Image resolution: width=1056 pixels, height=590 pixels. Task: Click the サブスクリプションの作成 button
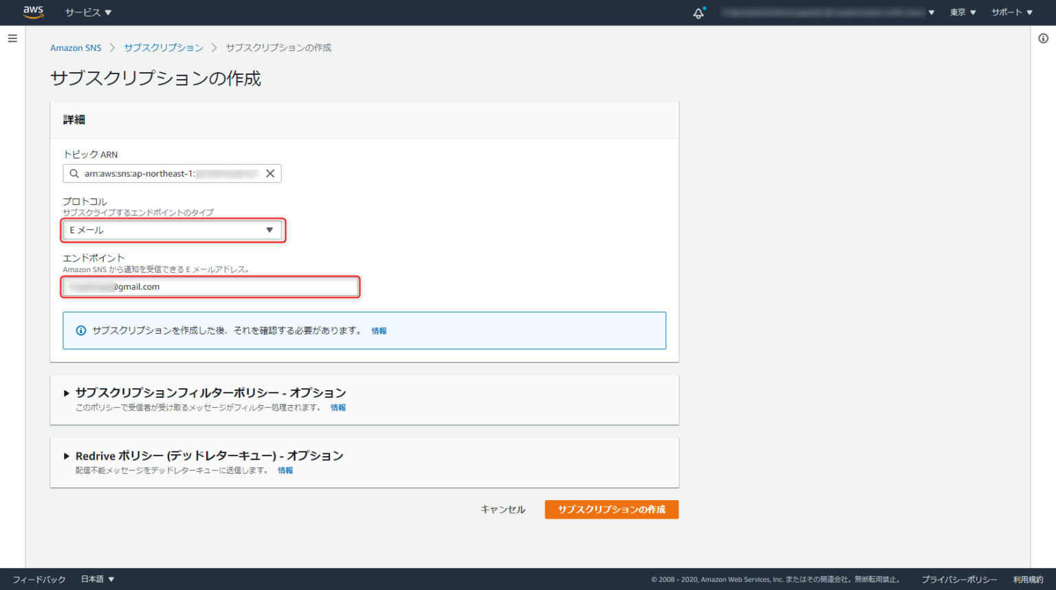pyautogui.click(x=611, y=509)
